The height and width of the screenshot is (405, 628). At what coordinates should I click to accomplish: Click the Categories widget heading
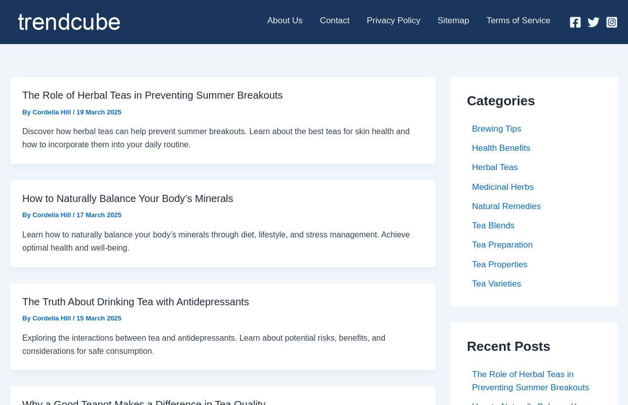[501, 101]
